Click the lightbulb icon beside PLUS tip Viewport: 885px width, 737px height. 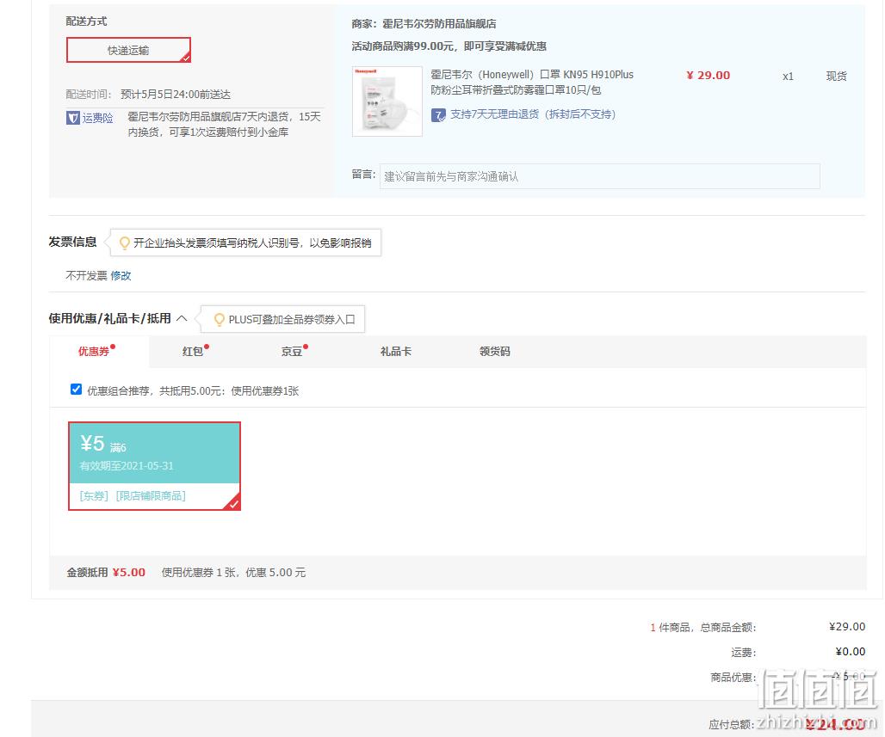pyautogui.click(x=219, y=320)
